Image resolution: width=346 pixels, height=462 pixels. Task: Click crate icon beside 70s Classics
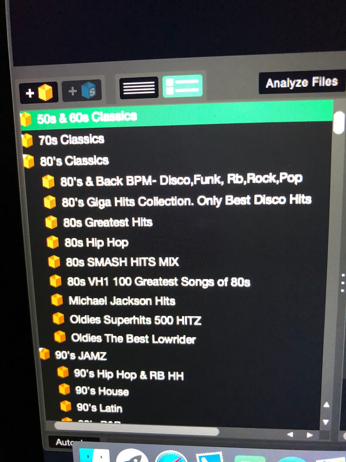click(27, 140)
